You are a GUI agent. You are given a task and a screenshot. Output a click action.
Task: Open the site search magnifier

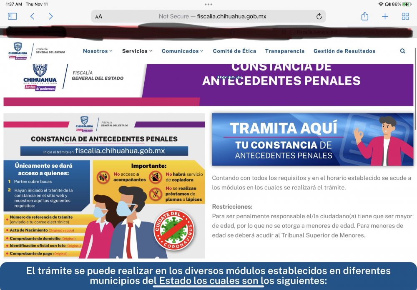click(402, 51)
